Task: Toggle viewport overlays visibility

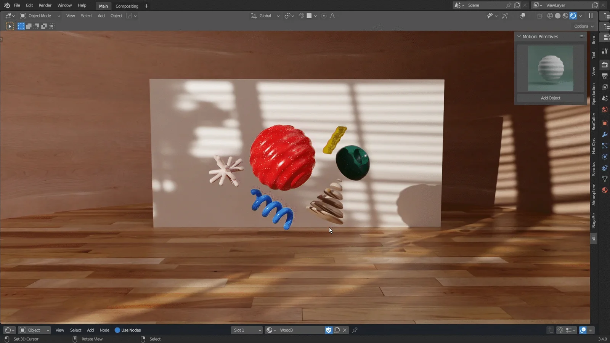Action: coord(523,16)
